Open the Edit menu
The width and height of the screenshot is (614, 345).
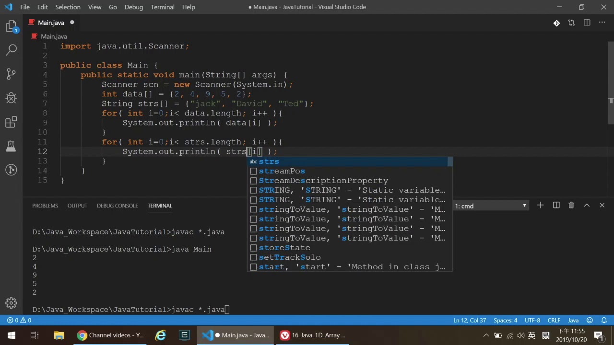[43, 7]
